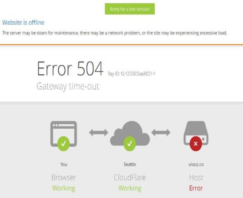Click the Gateway time-out subtitle
Image resolution: width=243 pixels, height=198 pixels.
point(68,86)
